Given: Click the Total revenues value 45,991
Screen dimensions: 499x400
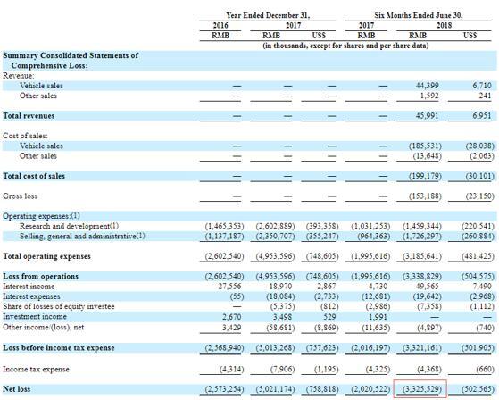Looking at the screenshot, I should click(x=427, y=115).
